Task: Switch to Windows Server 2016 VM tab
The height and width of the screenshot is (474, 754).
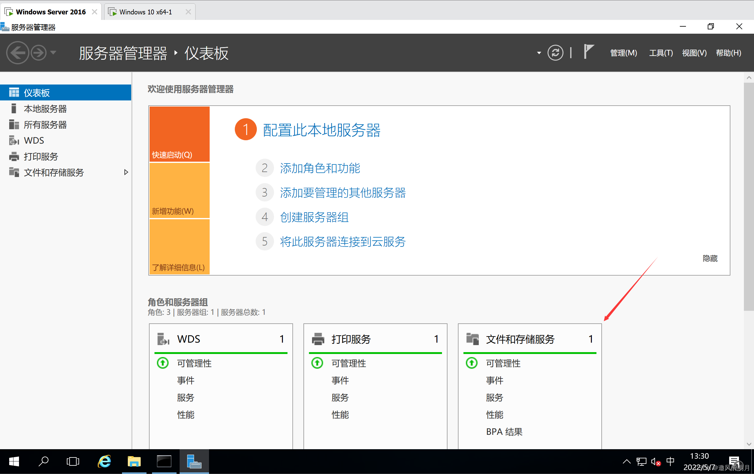Action: coord(50,12)
